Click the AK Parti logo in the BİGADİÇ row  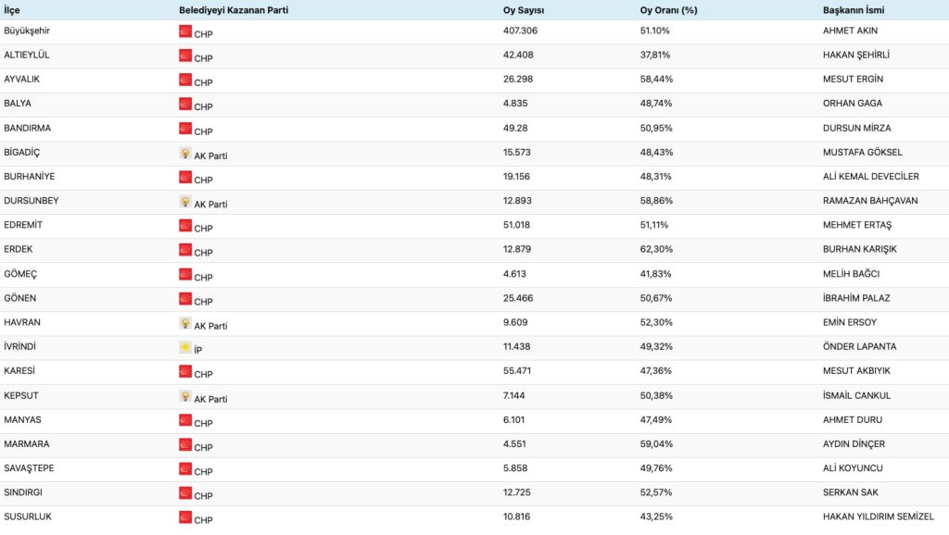click(185, 153)
